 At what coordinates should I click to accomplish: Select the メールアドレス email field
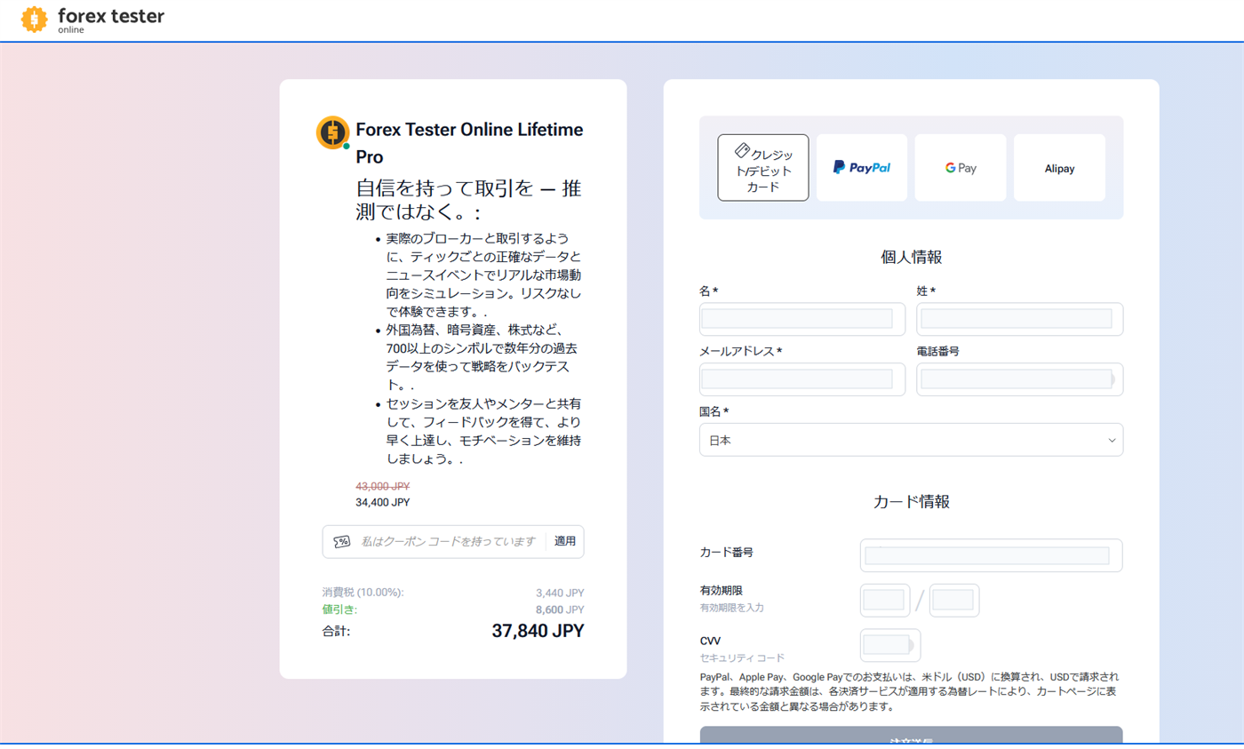pyautogui.click(x=802, y=379)
